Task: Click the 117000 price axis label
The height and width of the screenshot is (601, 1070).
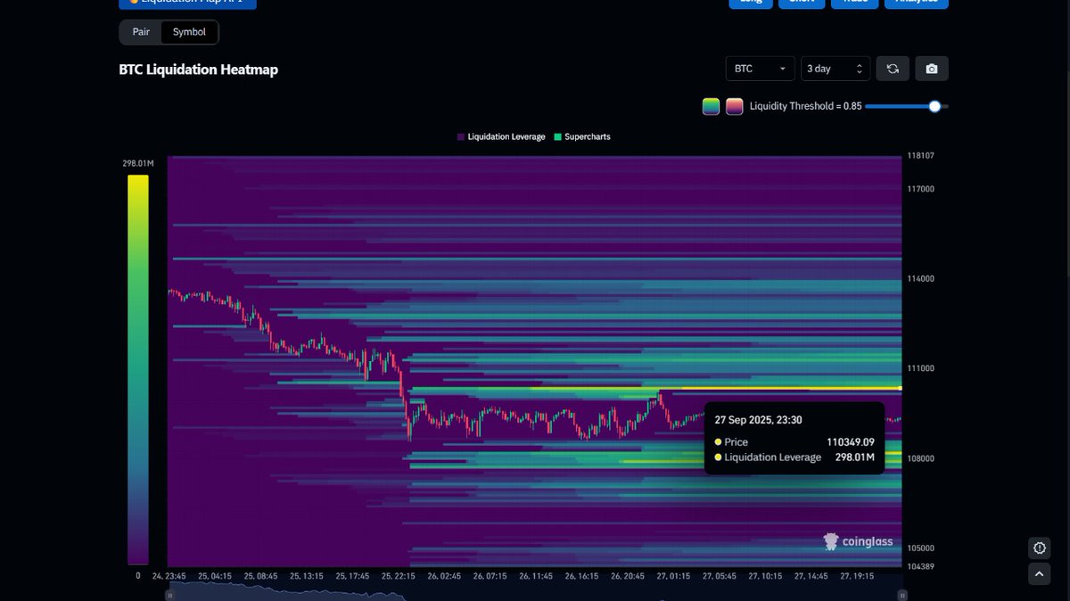Action: point(922,189)
